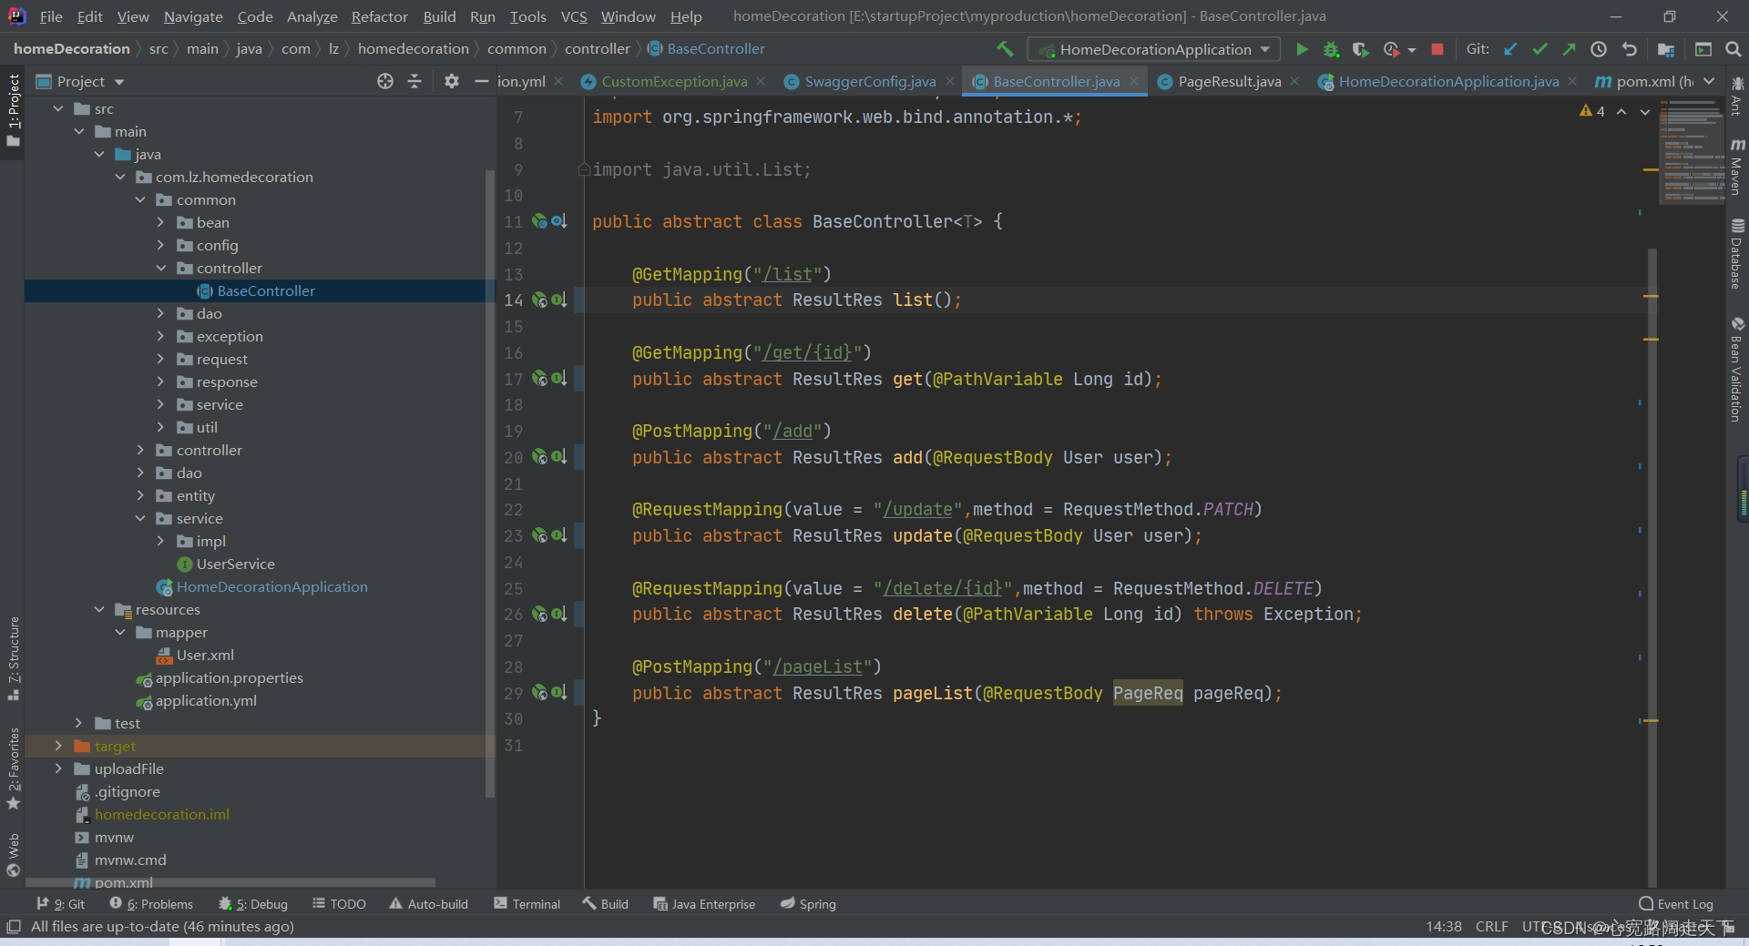
Task: Open the Maven tool window
Action: 1737,167
